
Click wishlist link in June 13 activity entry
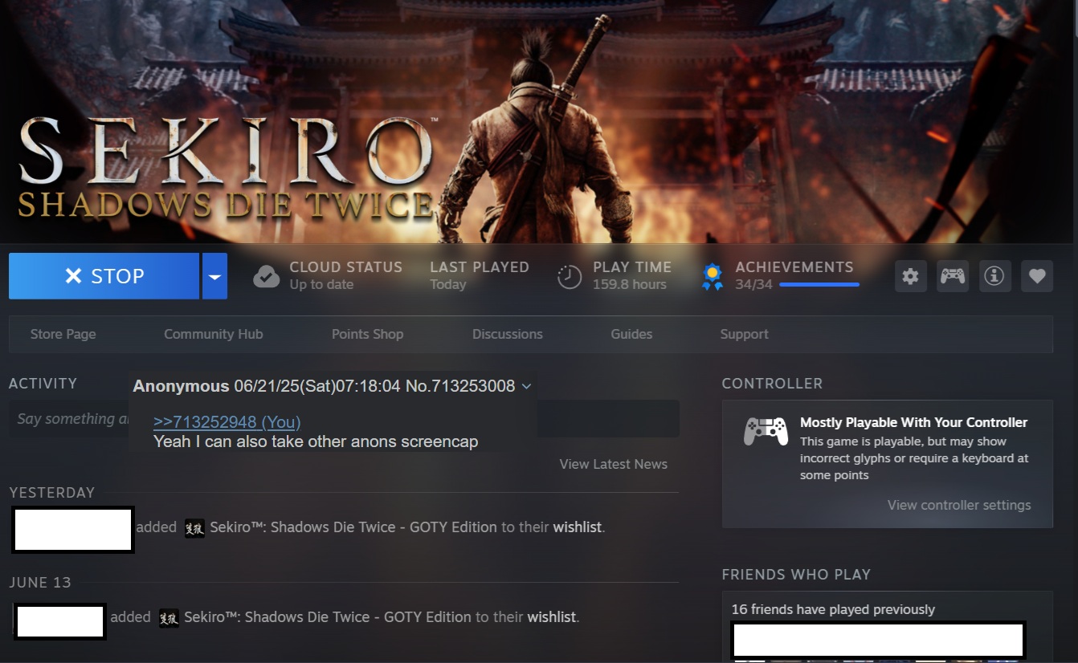pyautogui.click(x=552, y=617)
